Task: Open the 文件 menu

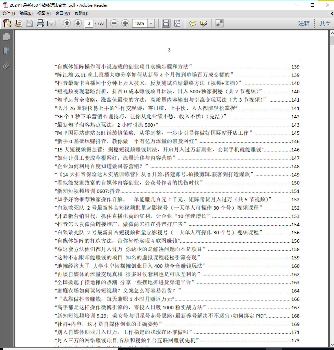Action: click(x=8, y=13)
